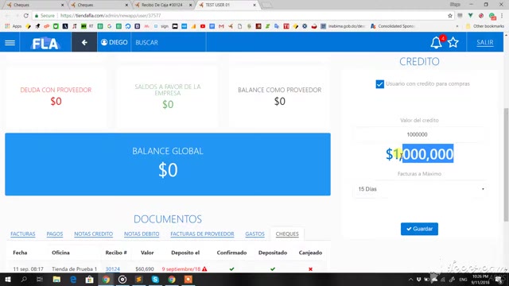Switch to the FACTURAS tab
Image resolution: width=509 pixels, height=286 pixels.
tap(23, 234)
